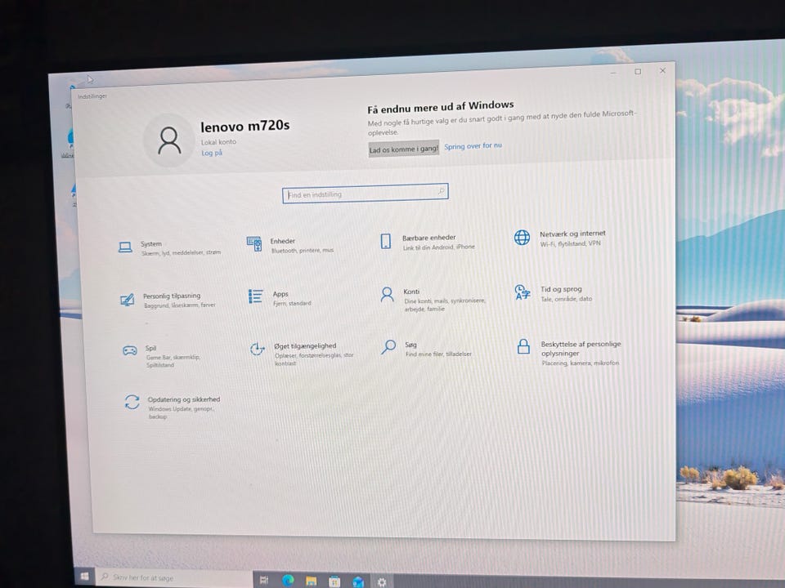Open File Explorer from the taskbar

click(x=311, y=581)
